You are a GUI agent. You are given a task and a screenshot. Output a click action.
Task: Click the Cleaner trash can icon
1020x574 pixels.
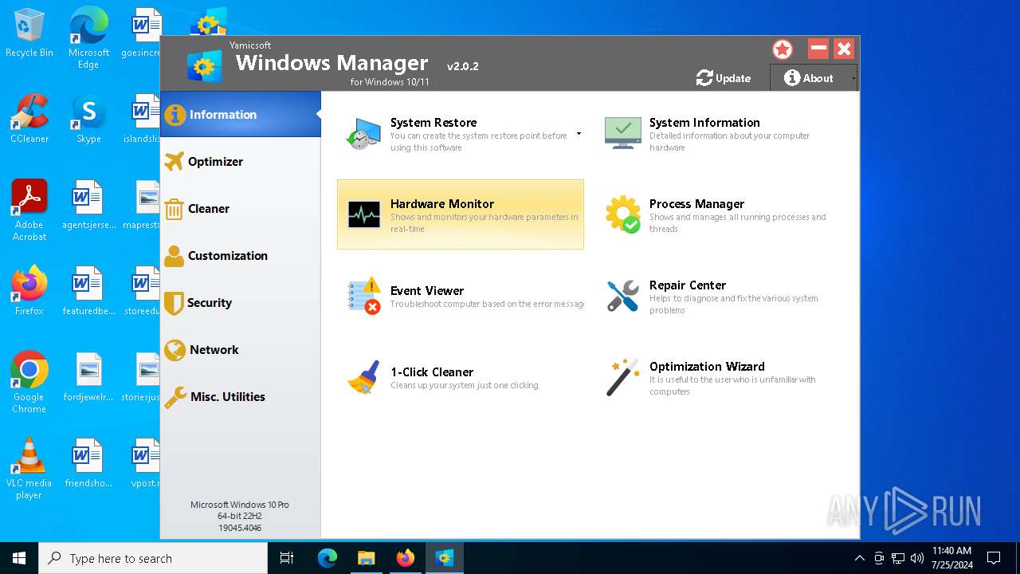[x=174, y=209]
